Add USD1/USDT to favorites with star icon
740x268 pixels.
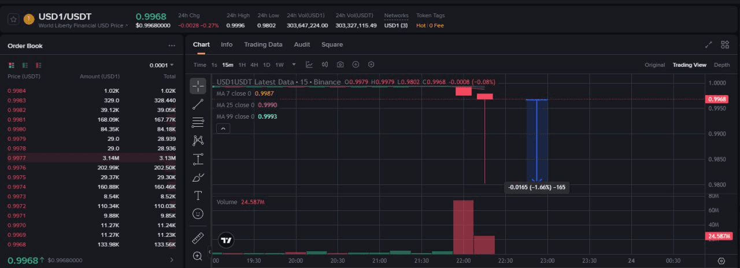(x=13, y=20)
